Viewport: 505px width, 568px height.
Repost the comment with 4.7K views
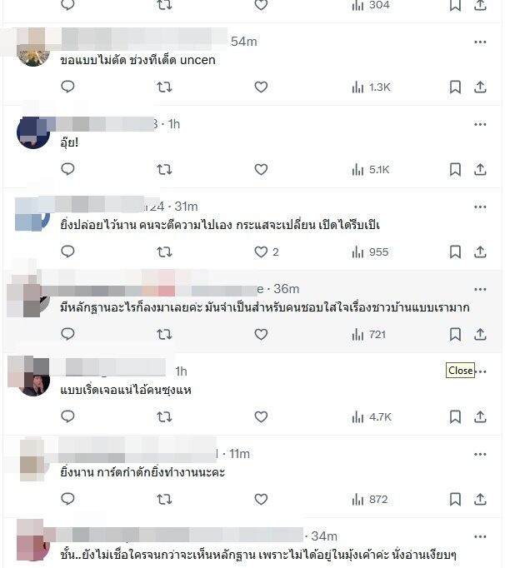click(164, 417)
